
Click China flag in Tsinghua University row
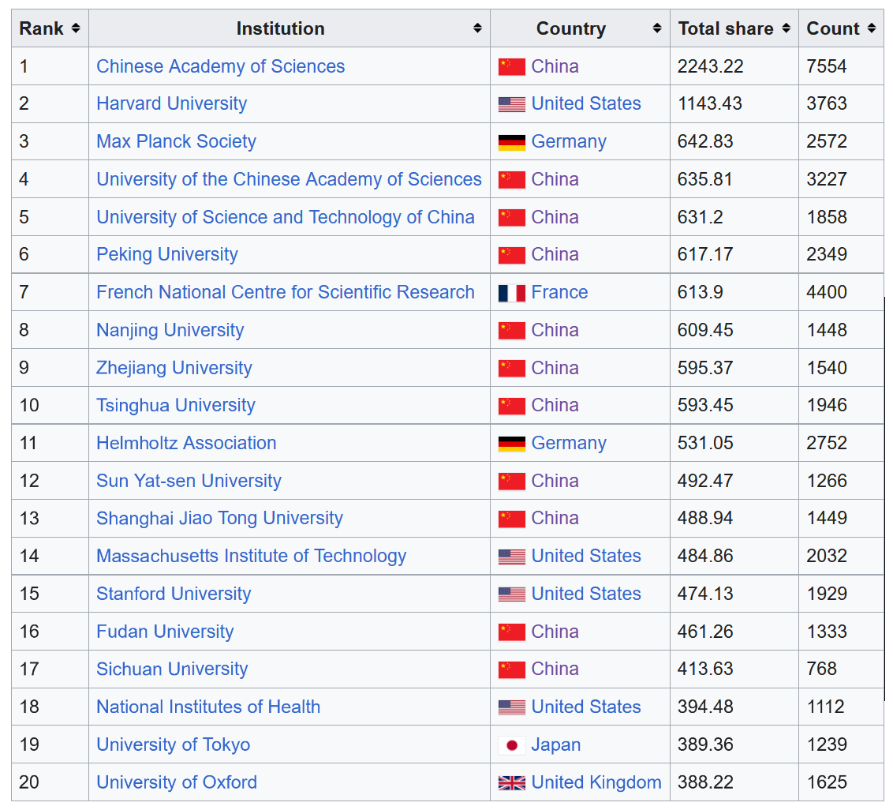[x=511, y=406]
